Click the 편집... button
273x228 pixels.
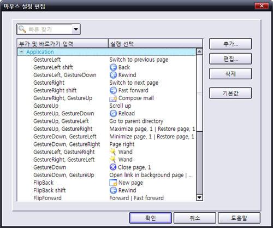click(230, 59)
